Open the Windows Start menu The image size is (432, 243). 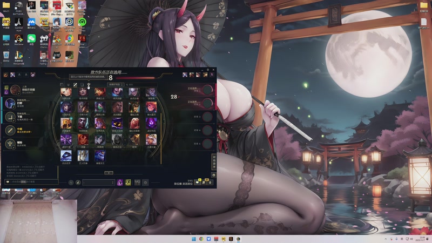coord(194,239)
